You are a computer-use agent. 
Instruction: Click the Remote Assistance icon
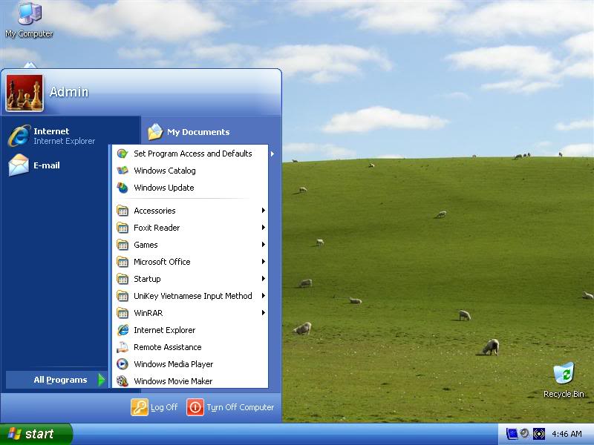(x=123, y=347)
